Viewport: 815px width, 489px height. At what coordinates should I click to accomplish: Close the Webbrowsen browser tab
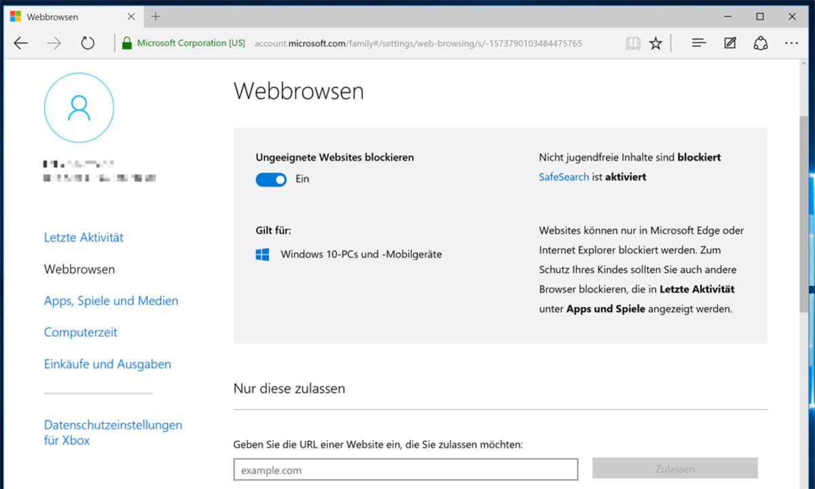point(130,16)
